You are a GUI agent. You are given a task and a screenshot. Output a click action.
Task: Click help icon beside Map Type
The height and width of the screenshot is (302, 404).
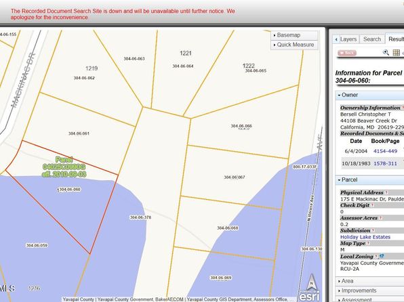coord(369,243)
